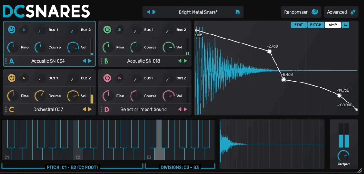
Task: Click the envelope swap arrows icon
Action: (x=345, y=25)
